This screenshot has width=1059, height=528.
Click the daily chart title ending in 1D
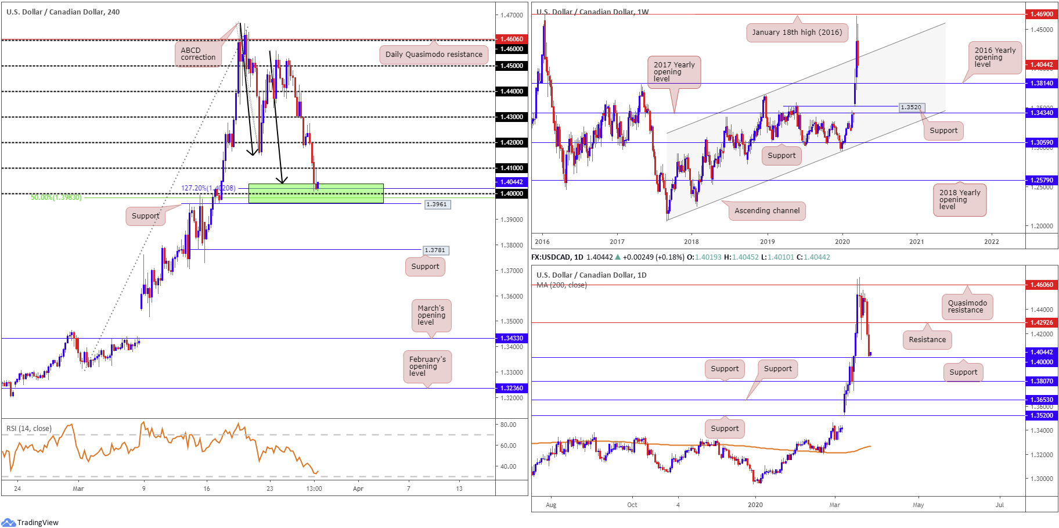click(x=591, y=275)
